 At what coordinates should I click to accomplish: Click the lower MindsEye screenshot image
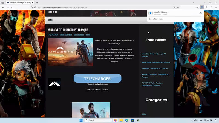click(91, 110)
